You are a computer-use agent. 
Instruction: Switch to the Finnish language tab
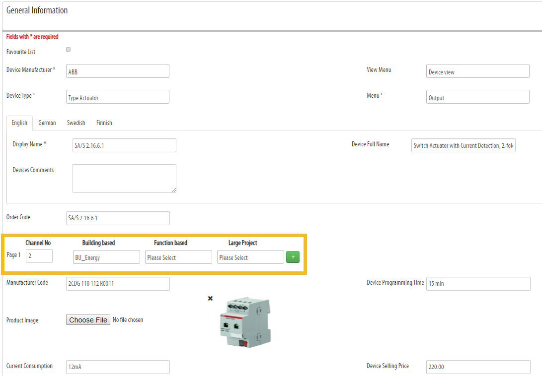point(104,123)
